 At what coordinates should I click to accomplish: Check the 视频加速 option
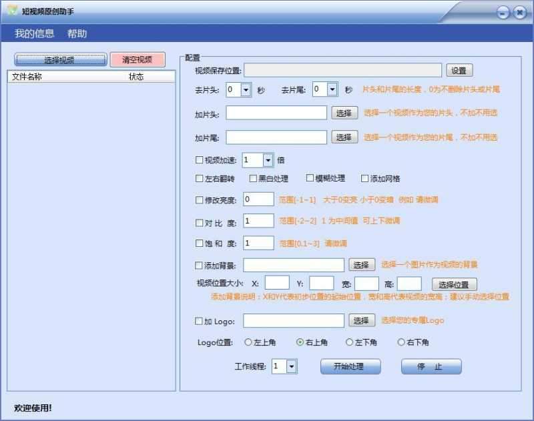[x=198, y=159]
